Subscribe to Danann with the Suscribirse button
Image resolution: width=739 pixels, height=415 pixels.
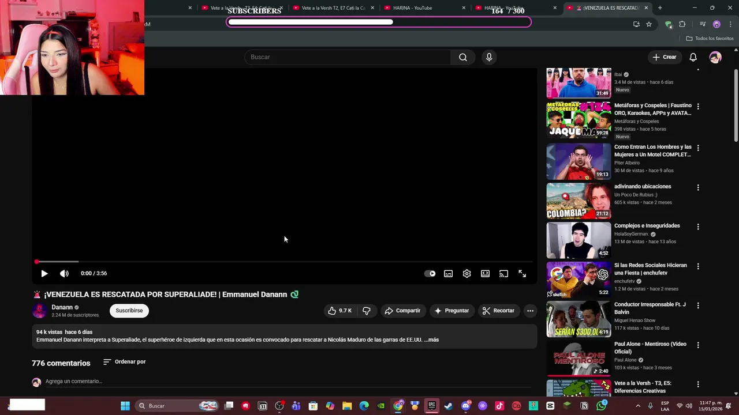click(129, 311)
